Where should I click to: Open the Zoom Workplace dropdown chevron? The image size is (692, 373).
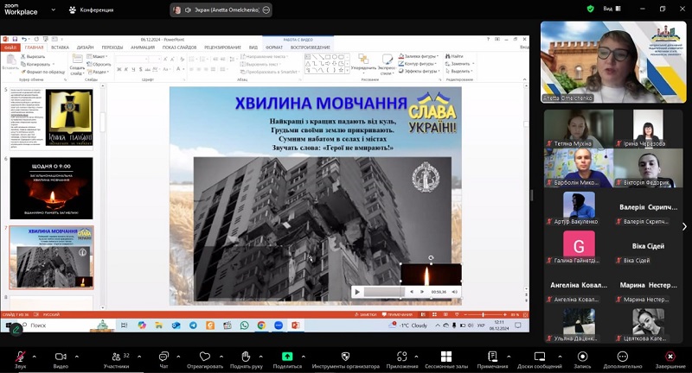click(x=54, y=9)
